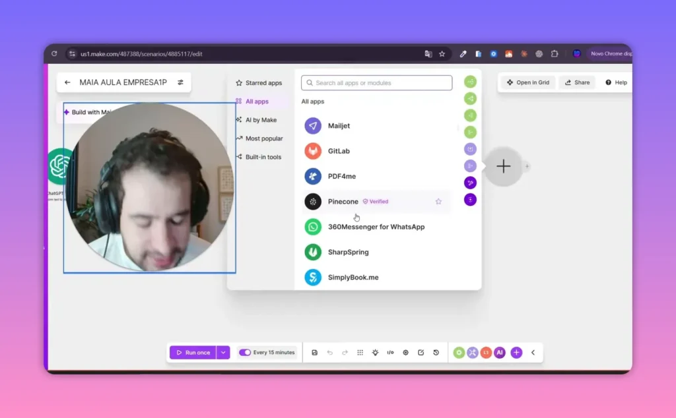The height and width of the screenshot is (418, 676).
Task: Click the MAIA AULA EMPRESA1P scenario name
Action: point(123,82)
